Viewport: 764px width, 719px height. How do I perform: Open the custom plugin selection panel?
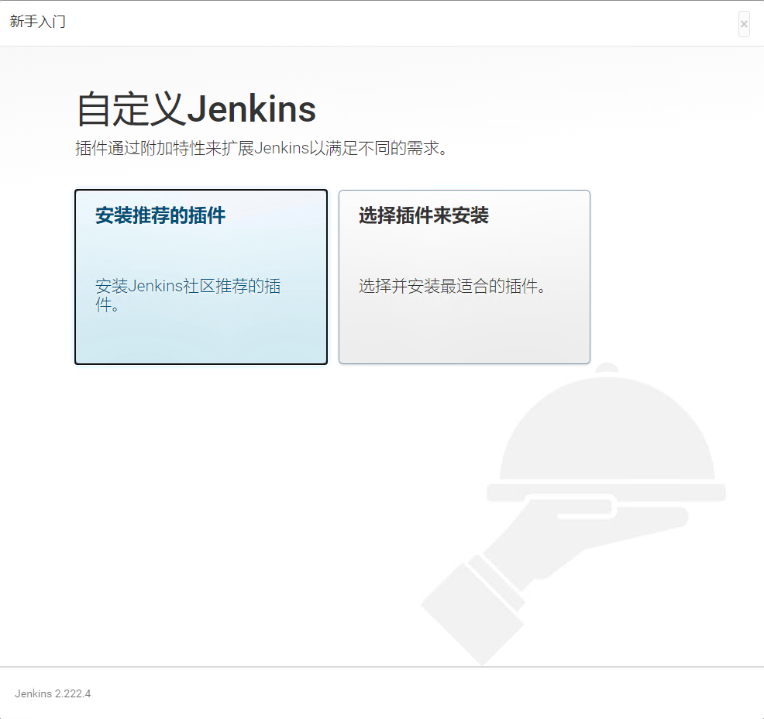[463, 277]
